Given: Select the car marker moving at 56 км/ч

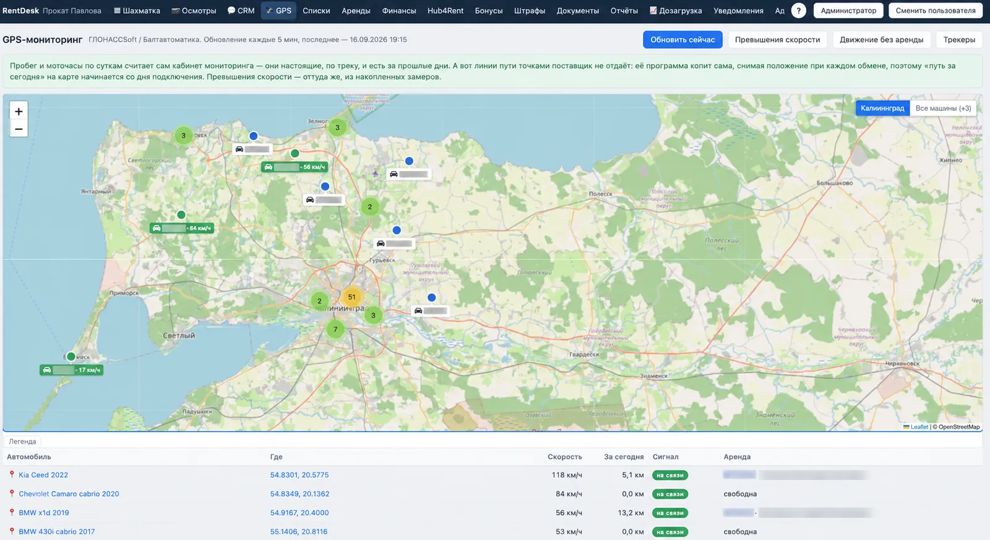Looking at the screenshot, I should 295,167.
